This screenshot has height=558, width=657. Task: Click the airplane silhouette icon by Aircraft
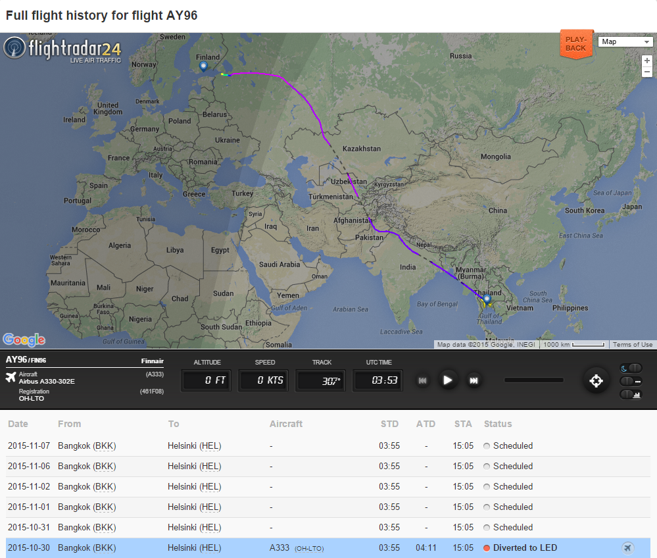point(11,377)
